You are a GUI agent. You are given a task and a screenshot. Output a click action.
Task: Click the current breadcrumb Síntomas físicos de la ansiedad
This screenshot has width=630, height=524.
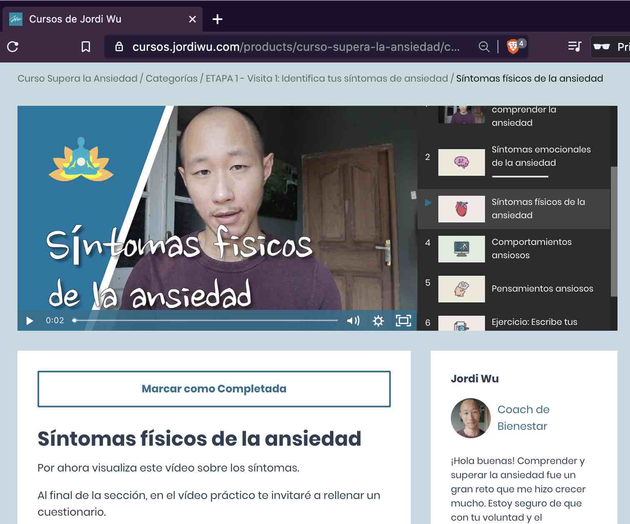[530, 78]
